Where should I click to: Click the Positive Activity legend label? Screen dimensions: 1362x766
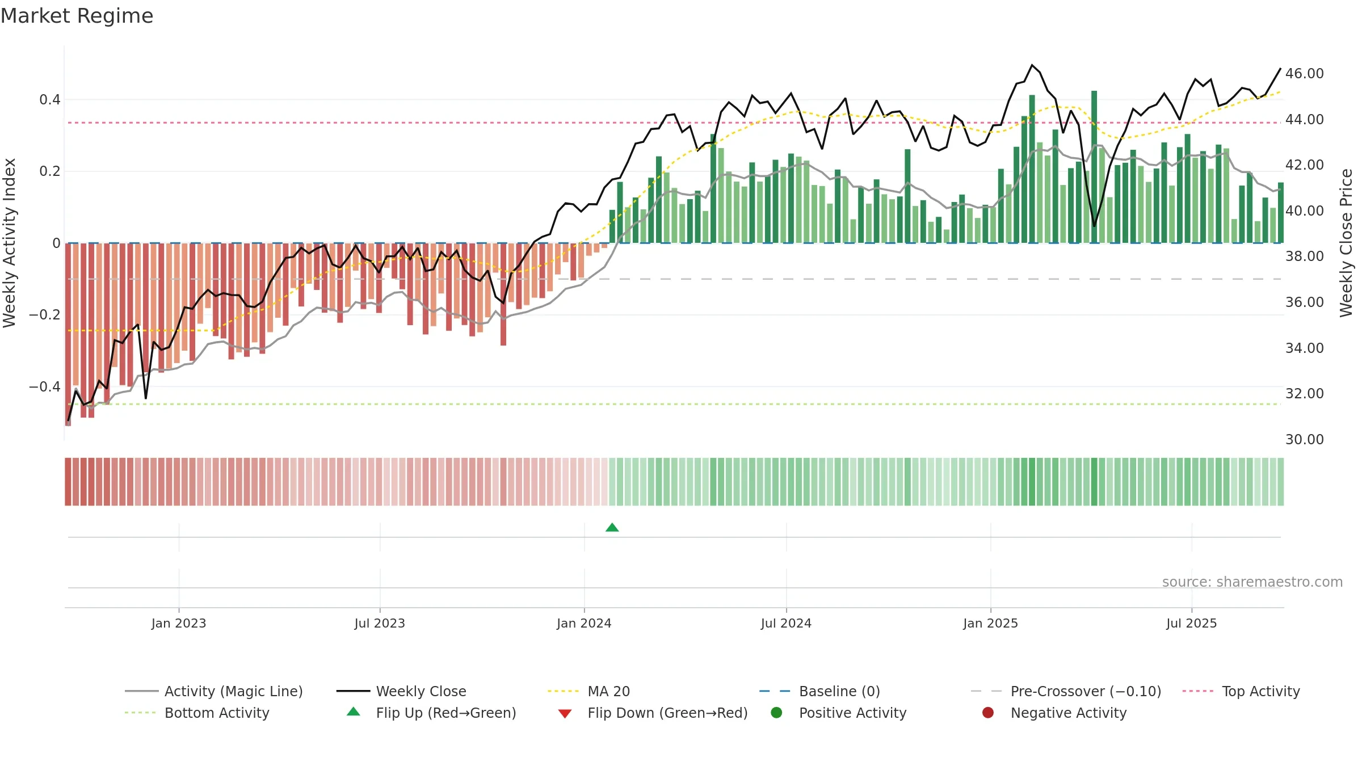(x=853, y=713)
